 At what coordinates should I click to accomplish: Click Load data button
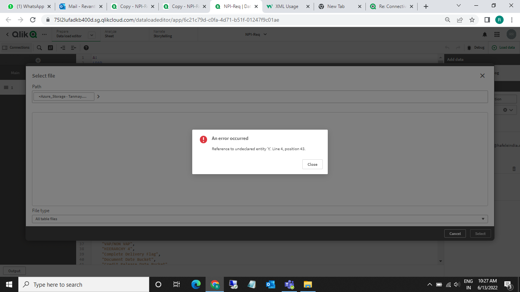[504, 48]
